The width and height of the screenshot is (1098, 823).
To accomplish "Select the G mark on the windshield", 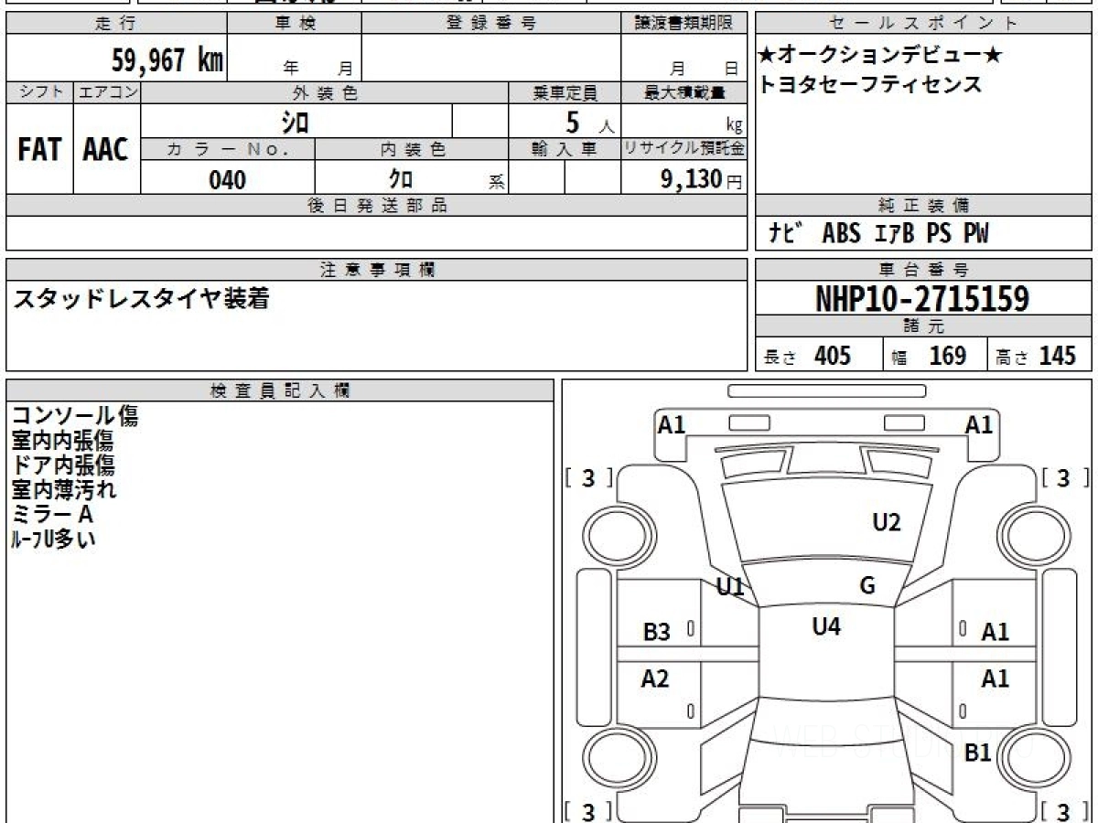I will click(867, 586).
